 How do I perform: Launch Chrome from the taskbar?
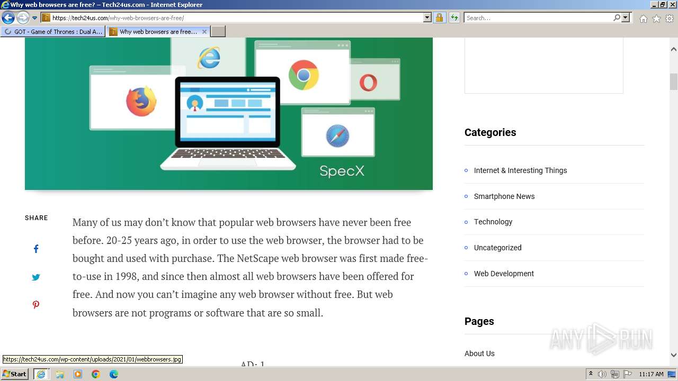pos(96,374)
